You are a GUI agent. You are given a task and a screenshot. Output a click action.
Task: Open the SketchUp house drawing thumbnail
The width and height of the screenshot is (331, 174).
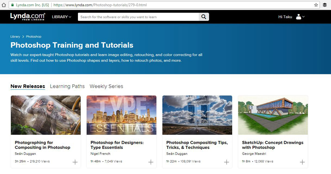pyautogui.click(x=273, y=115)
